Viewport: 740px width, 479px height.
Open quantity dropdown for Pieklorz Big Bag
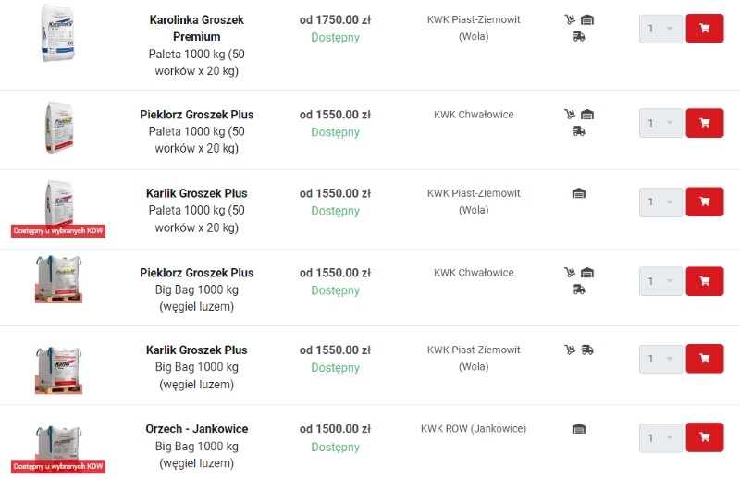pos(660,281)
